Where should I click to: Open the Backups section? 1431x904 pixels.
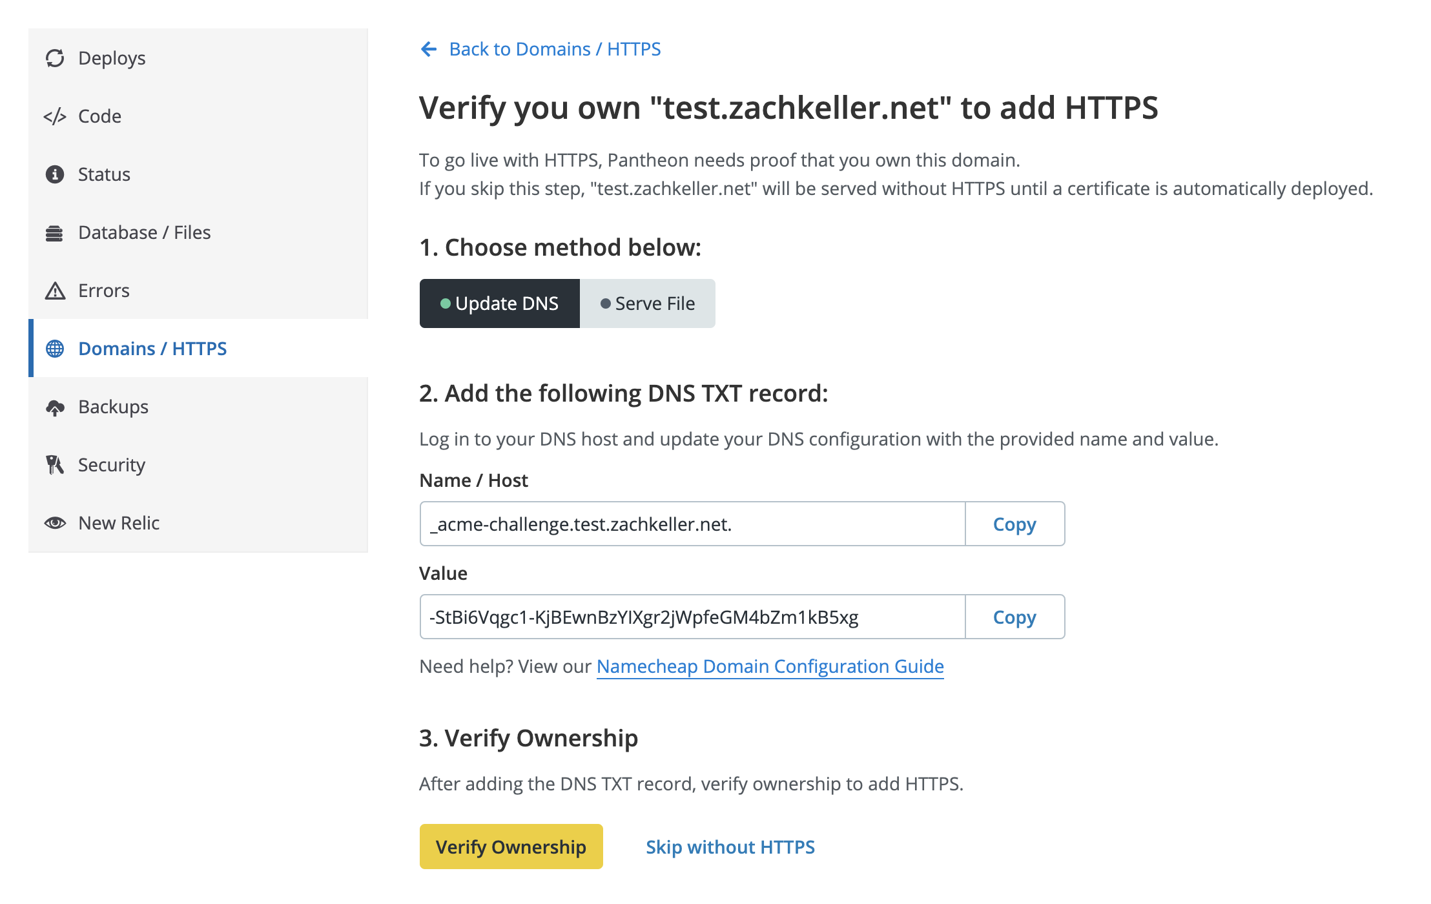tap(113, 406)
